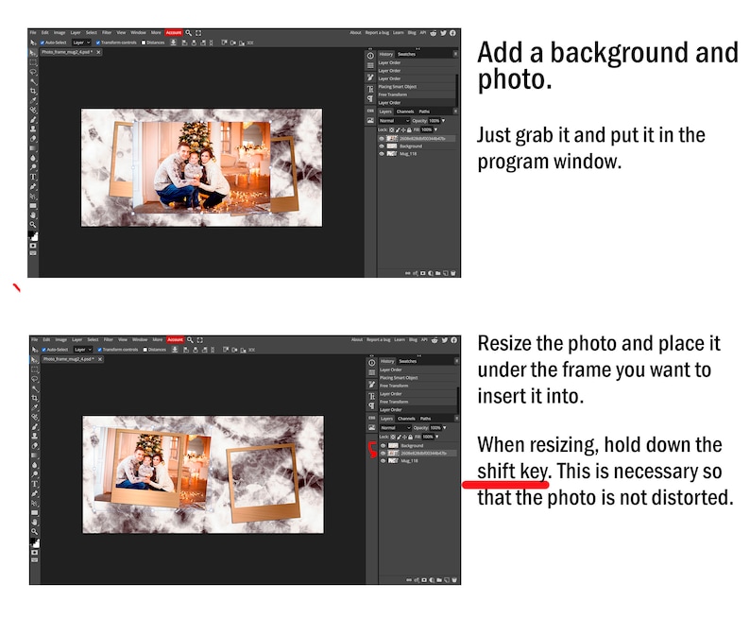Open the Opacity arrow in the upper Layers panel
This screenshot has height=636, width=750.
(443, 121)
